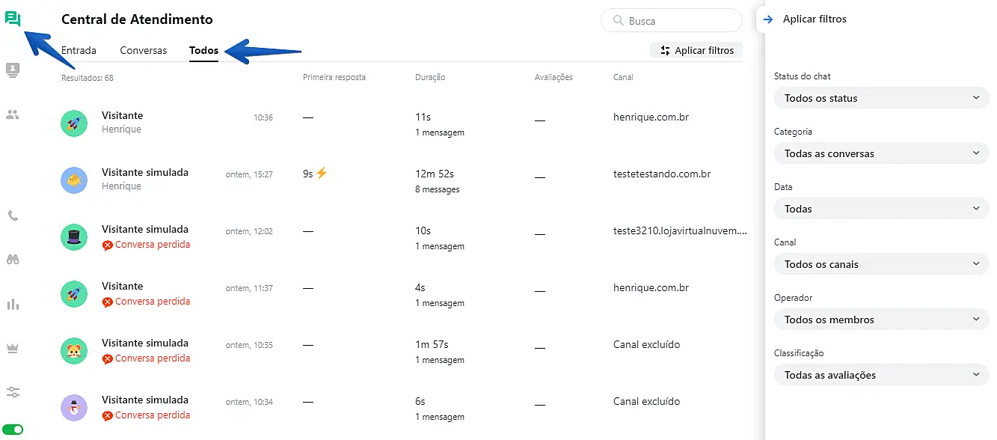Click the Aplicar filtros button
Image resolution: width=997 pixels, height=440 pixels.
[x=696, y=51]
